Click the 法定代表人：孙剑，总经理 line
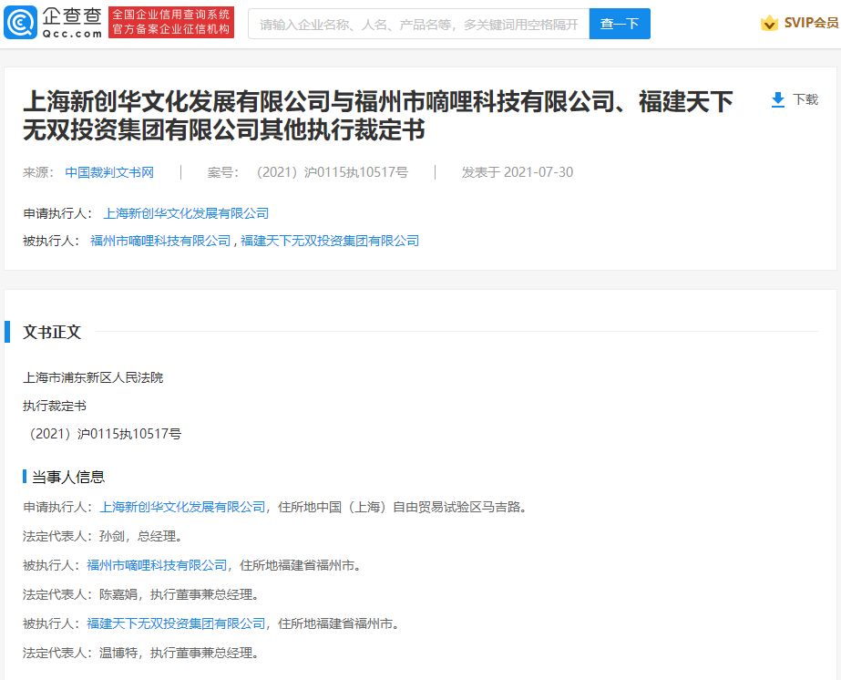Image resolution: width=841 pixels, height=680 pixels. coord(105,536)
